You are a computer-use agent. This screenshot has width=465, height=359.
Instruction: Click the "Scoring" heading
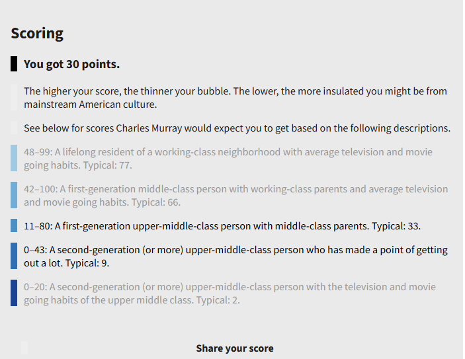coord(37,33)
